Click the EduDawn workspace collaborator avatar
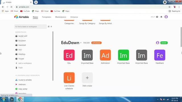The height and width of the screenshot is (102, 182). (158, 43)
